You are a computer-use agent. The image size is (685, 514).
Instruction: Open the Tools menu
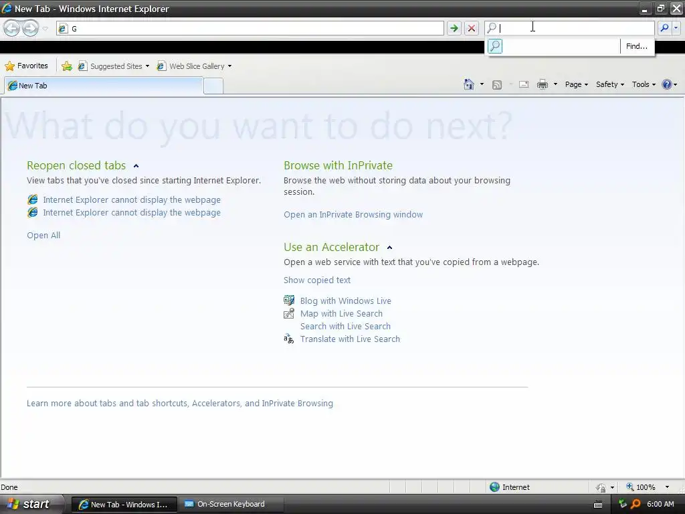[x=644, y=84]
